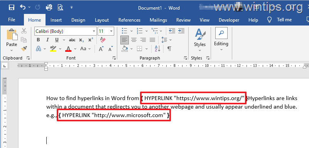Switch to the Design tab
The image size is (309, 148).
coord(78,20)
